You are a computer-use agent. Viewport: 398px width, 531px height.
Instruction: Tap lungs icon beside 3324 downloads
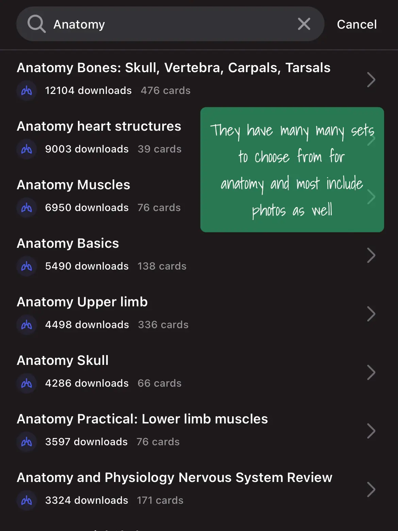[27, 500]
